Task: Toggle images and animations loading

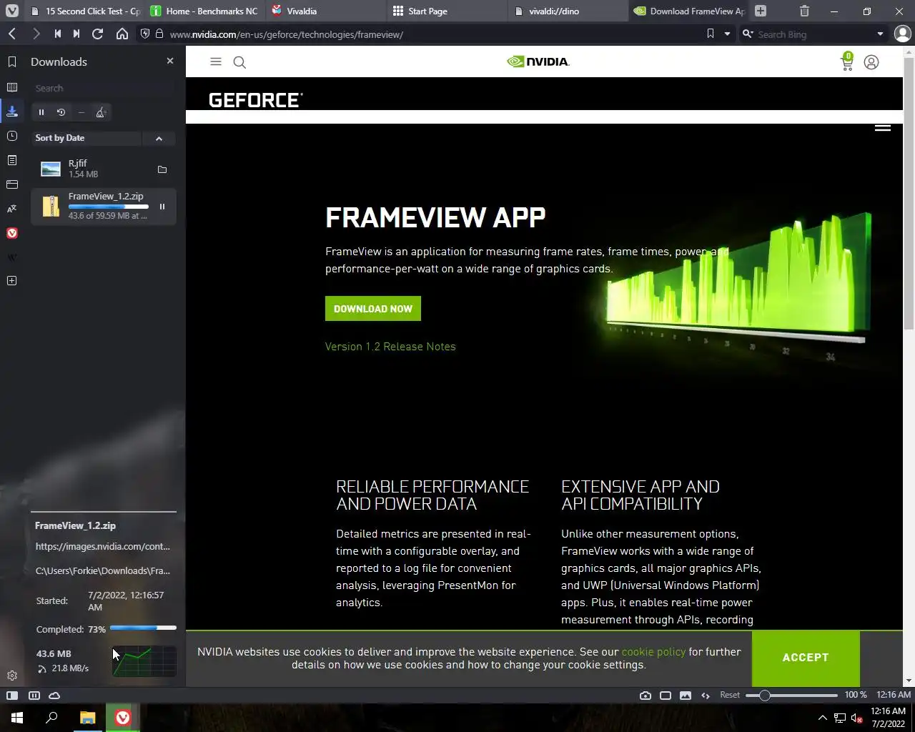Action: [x=686, y=695]
